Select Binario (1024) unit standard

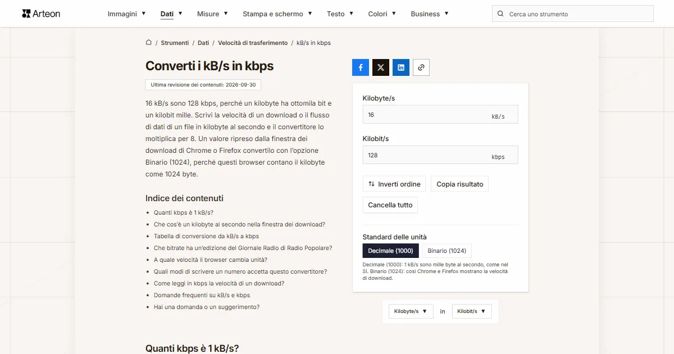[x=447, y=251]
